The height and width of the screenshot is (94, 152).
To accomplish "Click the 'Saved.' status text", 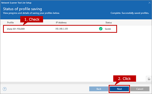I will [x=108, y=29].
